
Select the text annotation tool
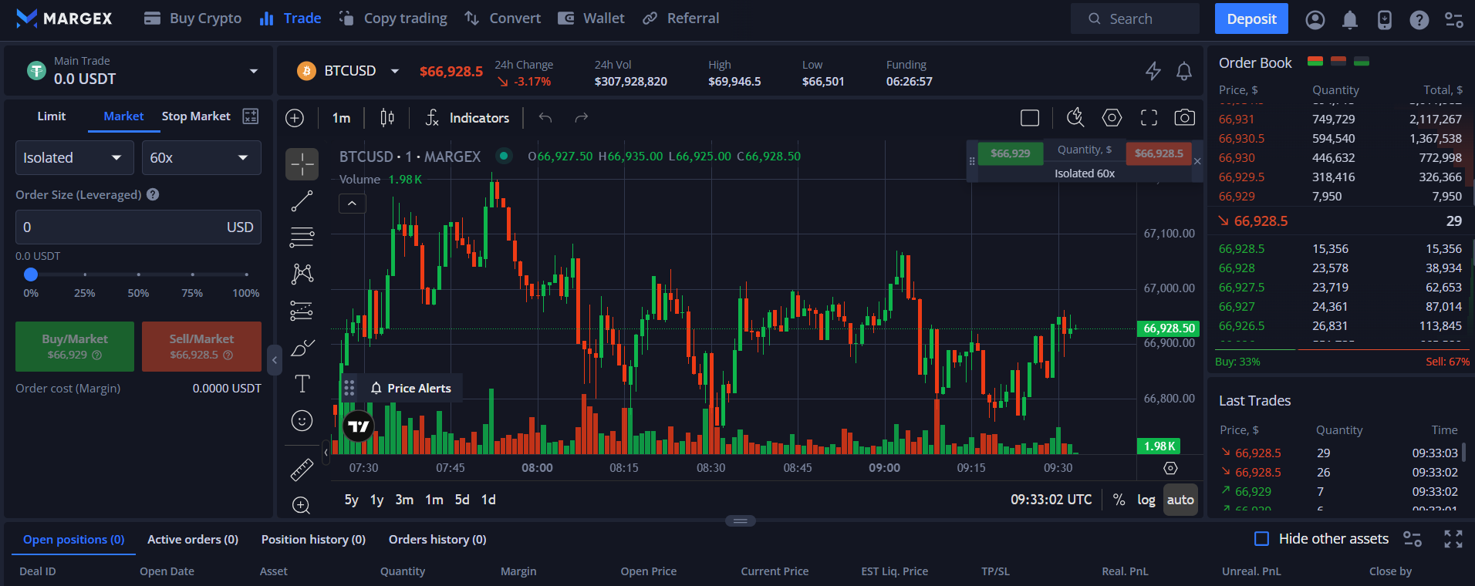point(302,384)
